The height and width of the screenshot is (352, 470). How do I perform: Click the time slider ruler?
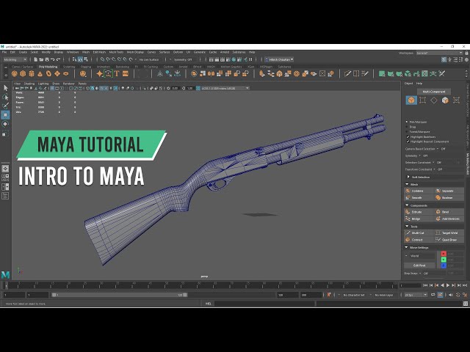[200, 285]
